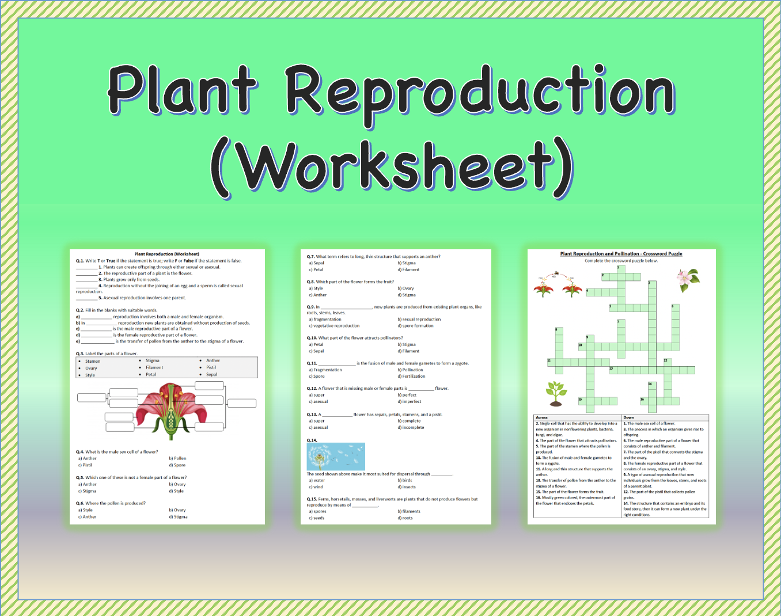Click the dandelion seed image in Q.14
The height and width of the screenshot is (616, 781).
[x=335, y=457]
